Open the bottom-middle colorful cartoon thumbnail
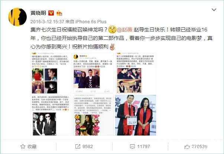The image size is (224, 154). pyautogui.click(x=93, y=115)
